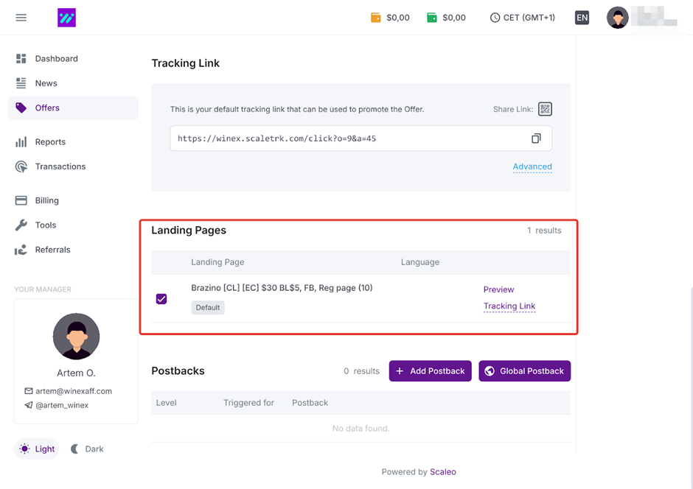Open the CET timezone selector
Screen dimensions: 693x489
(x=522, y=18)
